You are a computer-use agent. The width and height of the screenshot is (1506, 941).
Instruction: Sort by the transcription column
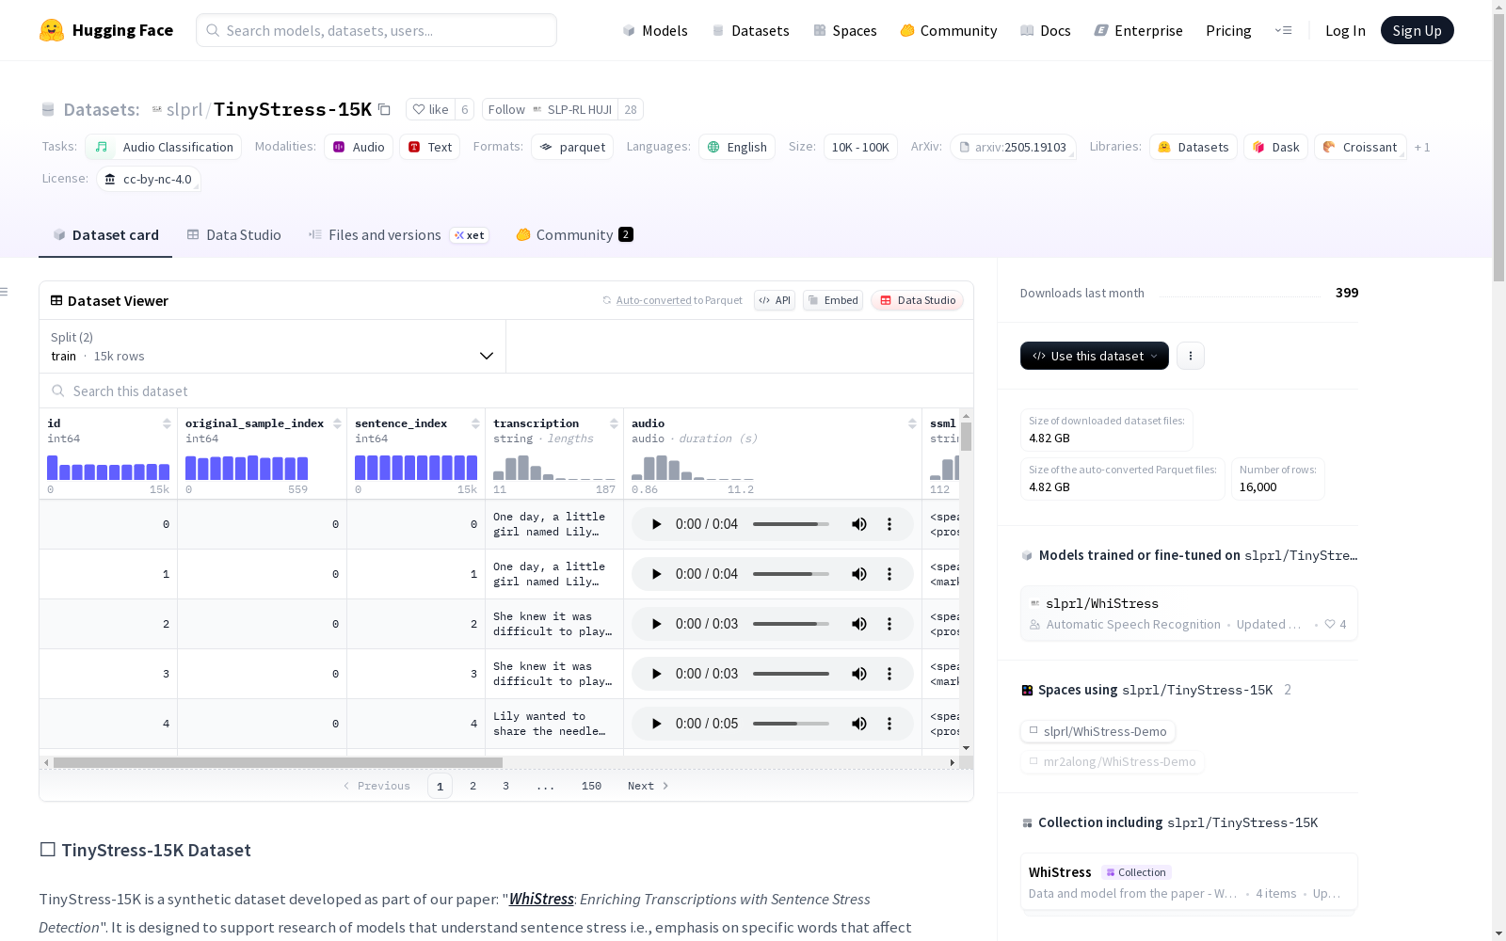[614, 423]
